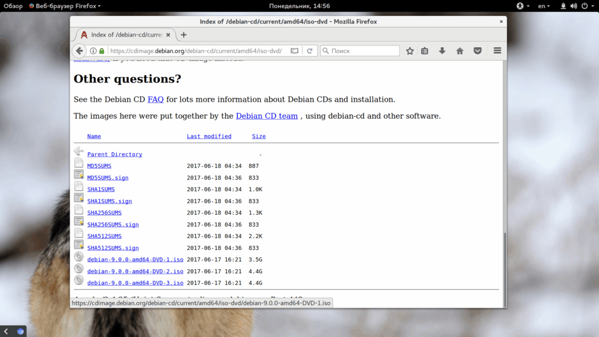
Task: Click the MD5SUMS.sign file icon
Action: pos(79,174)
